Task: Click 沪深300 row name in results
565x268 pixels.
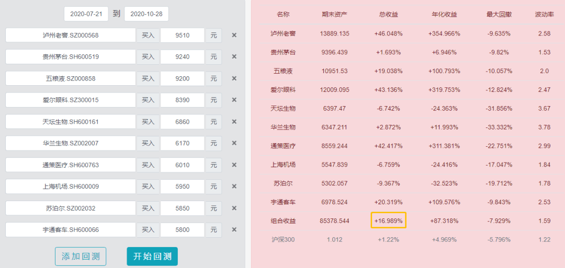Action: pos(283,239)
